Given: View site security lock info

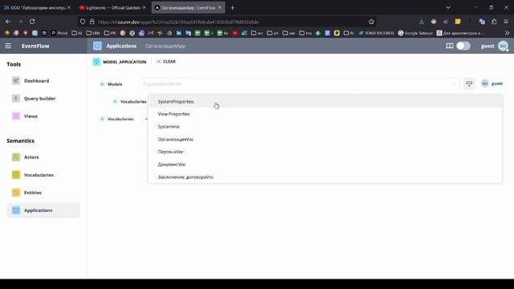Looking at the screenshot, I should (x=92, y=22).
